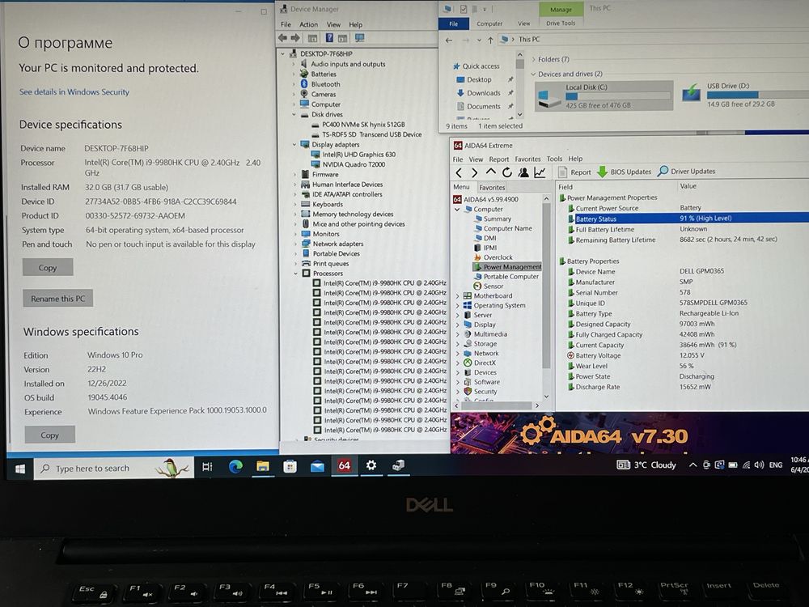Click Windows Start button
809x607 pixels.
pos(20,469)
